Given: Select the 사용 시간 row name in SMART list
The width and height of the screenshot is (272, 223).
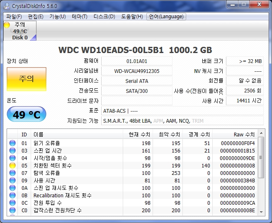Looking at the screenshot, I should [x=44, y=180].
